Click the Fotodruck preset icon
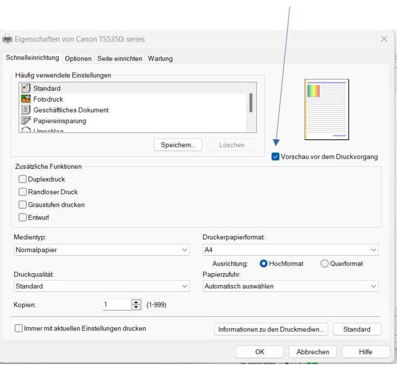397x365 pixels. click(x=26, y=99)
